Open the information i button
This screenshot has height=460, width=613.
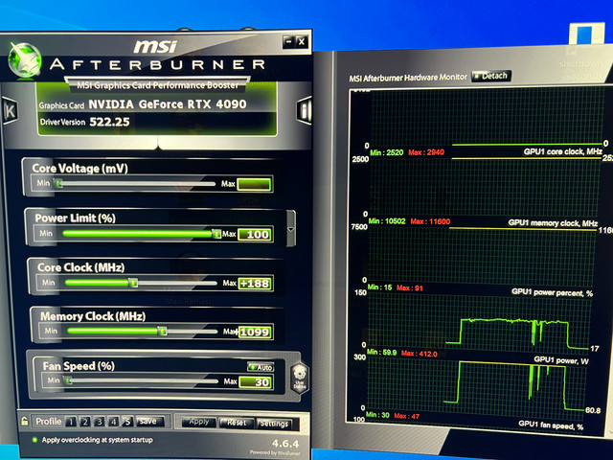click(305, 110)
